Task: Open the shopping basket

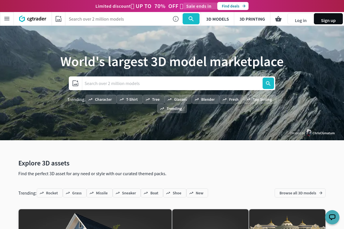Action: click(278, 19)
